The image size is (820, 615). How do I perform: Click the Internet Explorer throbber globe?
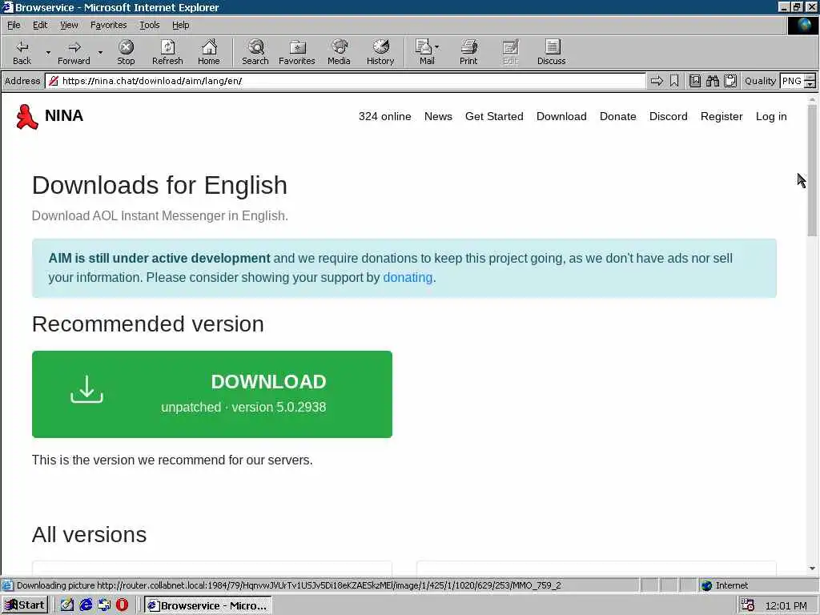(x=802, y=25)
